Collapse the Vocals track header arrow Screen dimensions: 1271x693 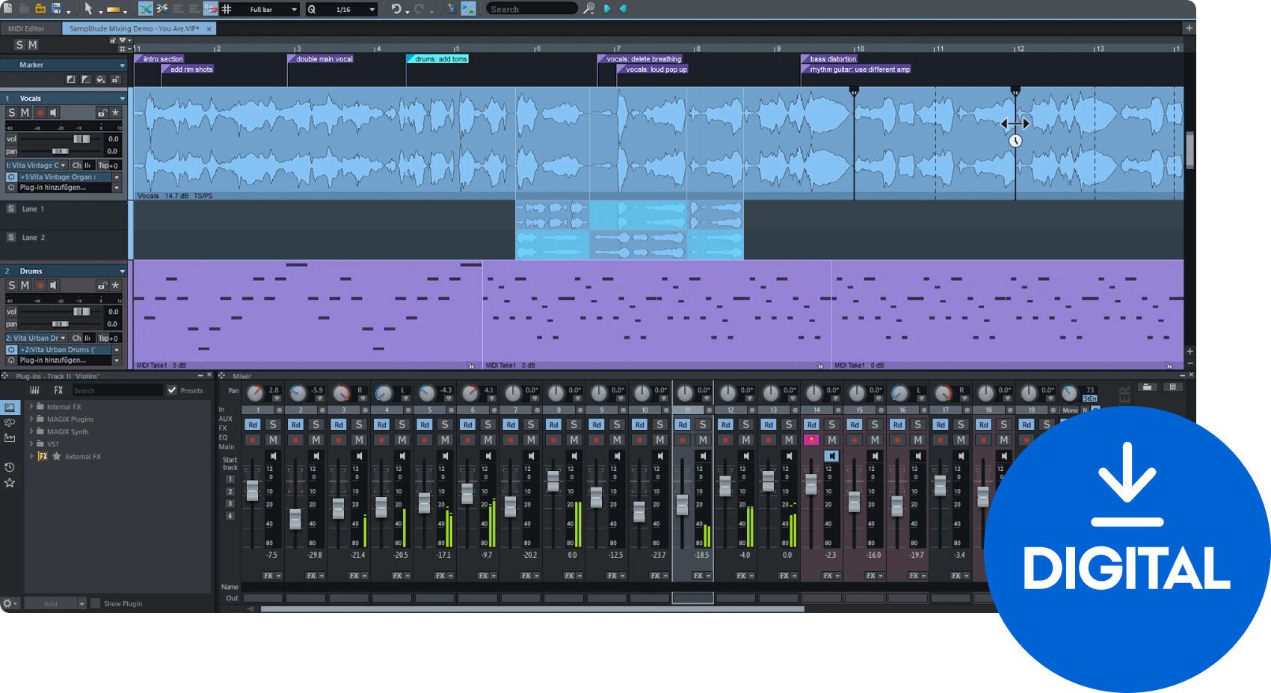pos(123,99)
